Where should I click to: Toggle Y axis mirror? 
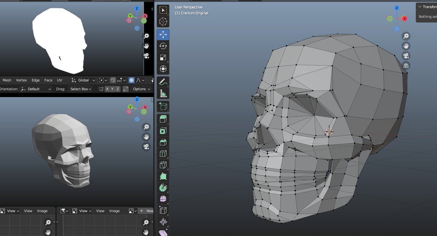pyautogui.click(x=113, y=89)
